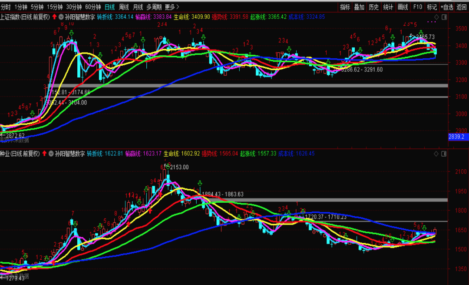Click the 3286.62 - 3291.60 gap label
Image resolution: width=469 pixels, height=285 pixels.
click(x=362, y=70)
